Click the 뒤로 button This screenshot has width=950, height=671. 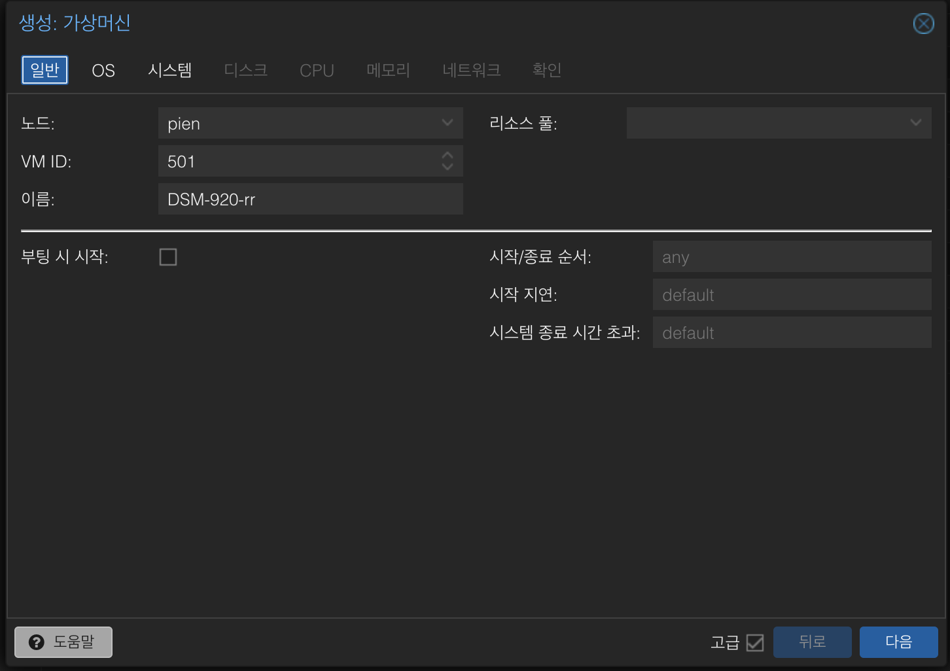coord(812,642)
